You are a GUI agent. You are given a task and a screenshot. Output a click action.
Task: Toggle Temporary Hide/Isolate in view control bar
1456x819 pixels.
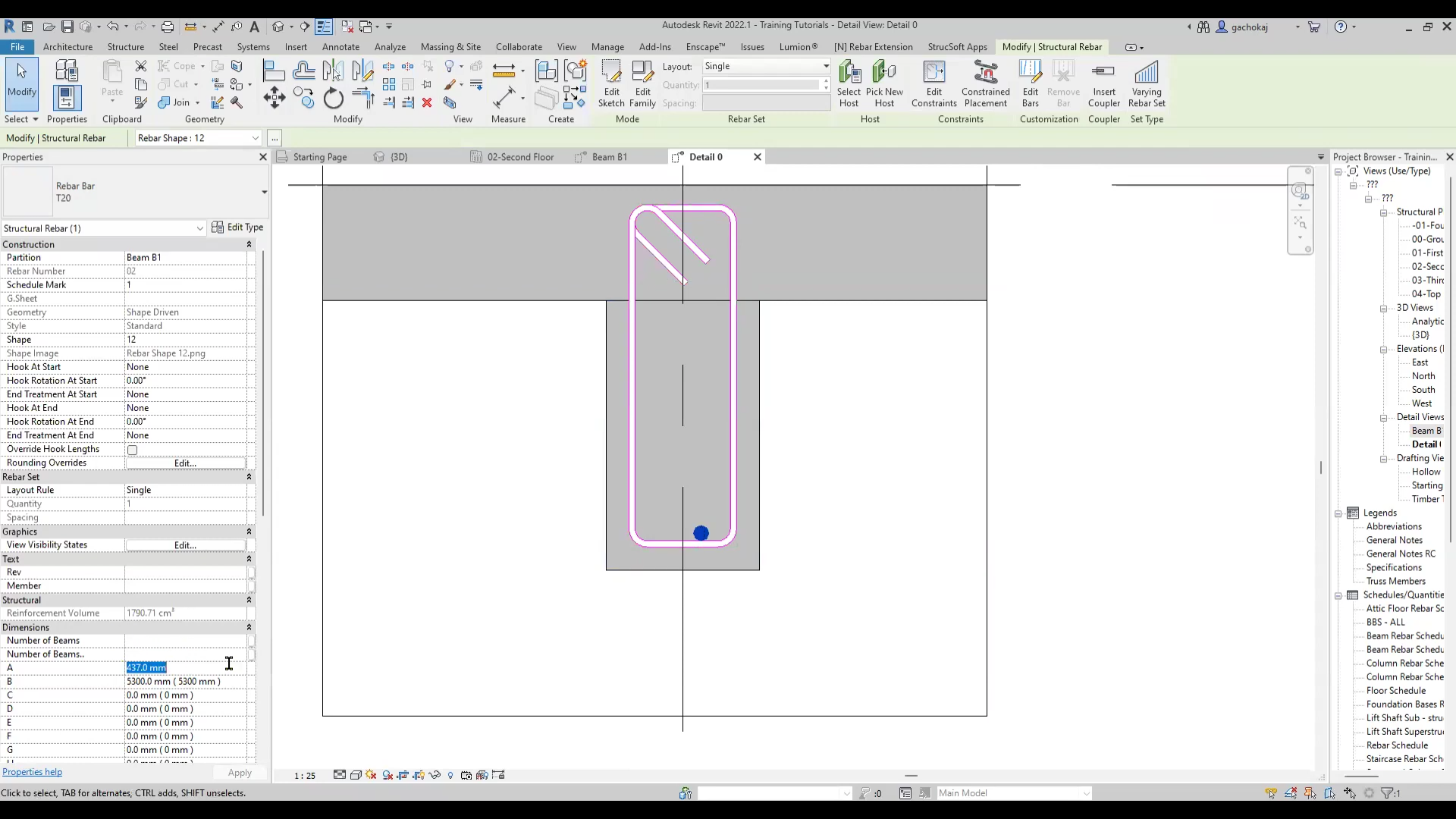(435, 775)
